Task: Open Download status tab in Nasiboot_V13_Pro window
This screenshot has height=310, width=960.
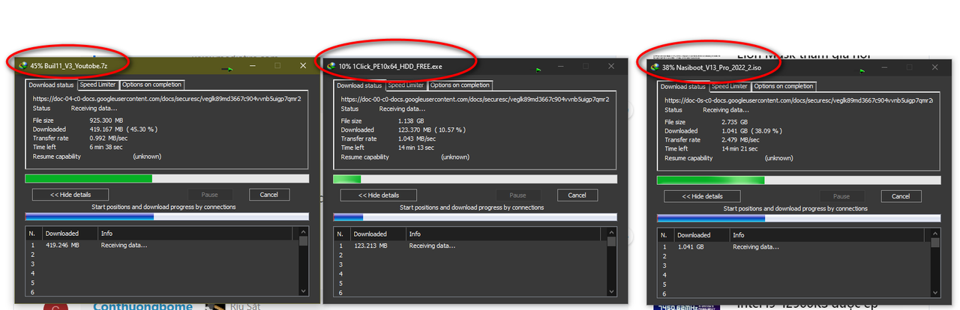Action: [x=684, y=86]
